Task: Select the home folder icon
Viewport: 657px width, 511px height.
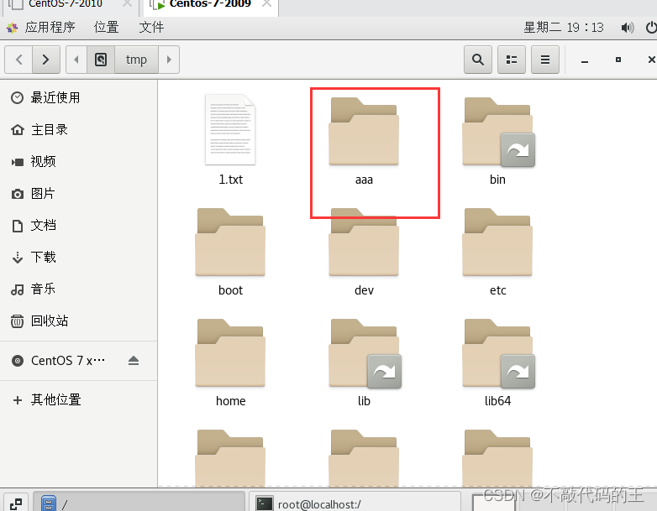Action: pos(230,352)
